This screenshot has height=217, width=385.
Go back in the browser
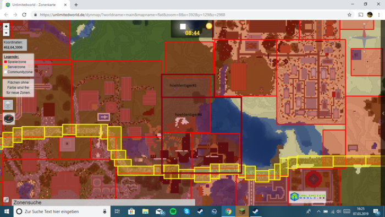(x=6, y=15)
